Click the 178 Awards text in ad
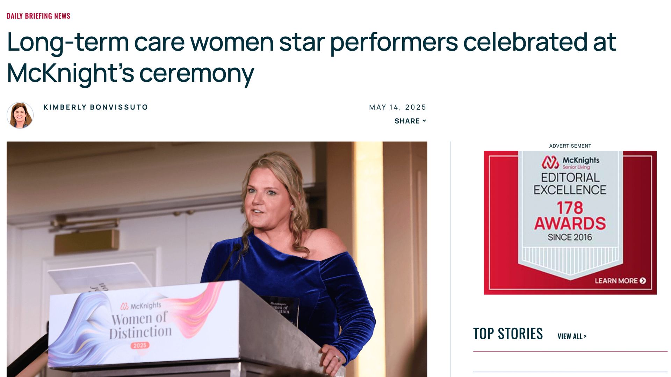 tap(570, 216)
